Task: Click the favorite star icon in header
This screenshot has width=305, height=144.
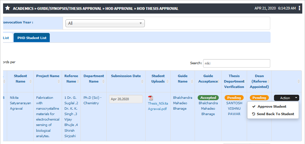Action: click(x=7, y=8)
